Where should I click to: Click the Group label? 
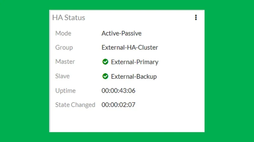(64, 48)
